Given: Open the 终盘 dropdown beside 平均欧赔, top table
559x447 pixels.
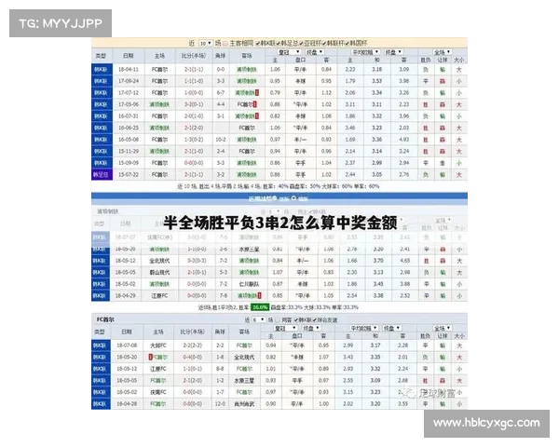Looking at the screenshot, I should 394,52.
